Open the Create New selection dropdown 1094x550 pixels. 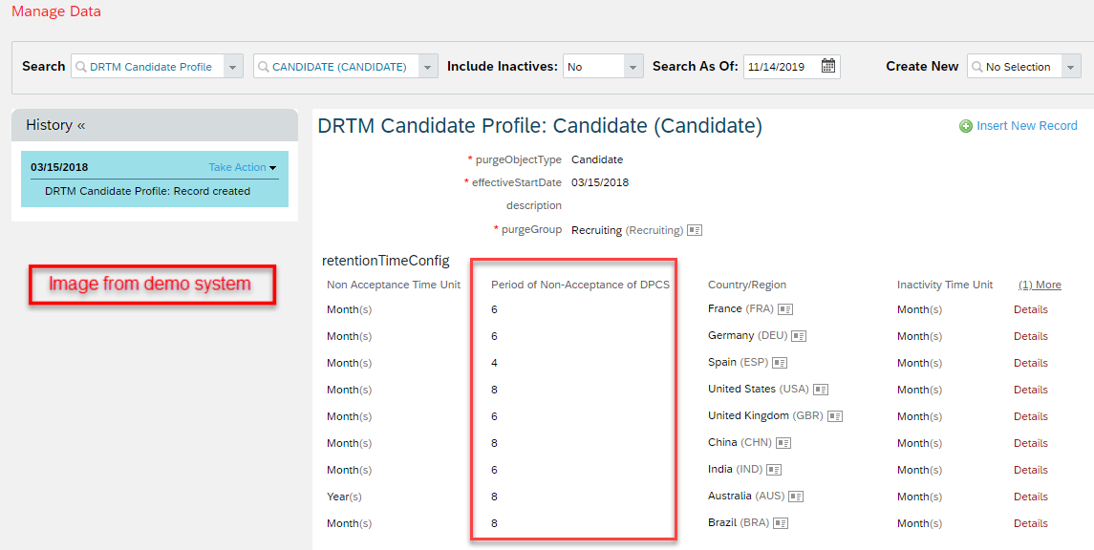(x=1071, y=67)
